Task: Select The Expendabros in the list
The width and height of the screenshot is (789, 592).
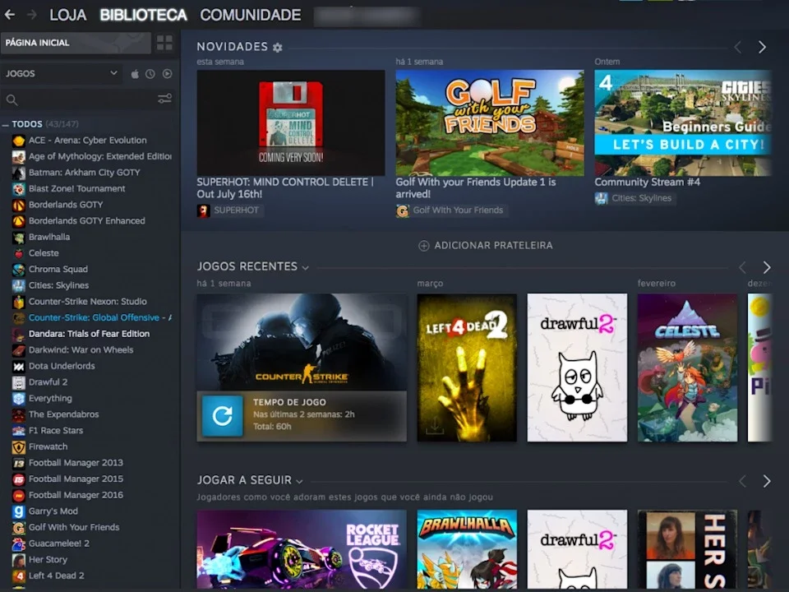Action: [63, 414]
